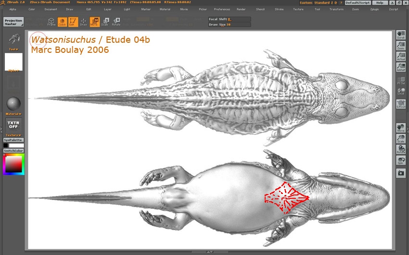Click the PT Sel icon
This screenshot has height=255, width=409.
click(401, 80)
